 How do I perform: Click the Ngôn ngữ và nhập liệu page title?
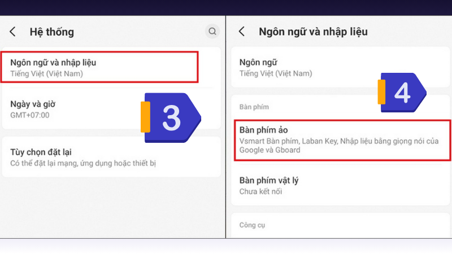click(314, 32)
